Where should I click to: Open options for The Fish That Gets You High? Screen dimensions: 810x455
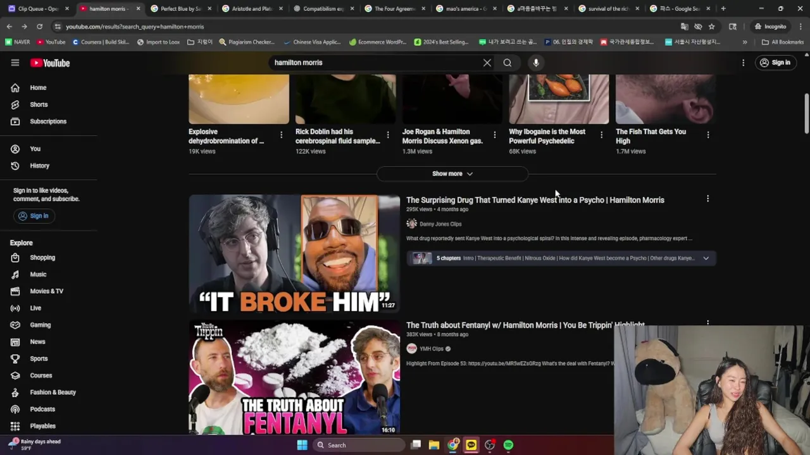(707, 135)
